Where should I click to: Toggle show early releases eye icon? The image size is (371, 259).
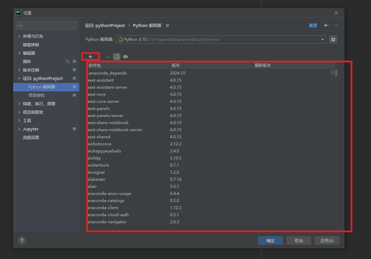(125, 57)
